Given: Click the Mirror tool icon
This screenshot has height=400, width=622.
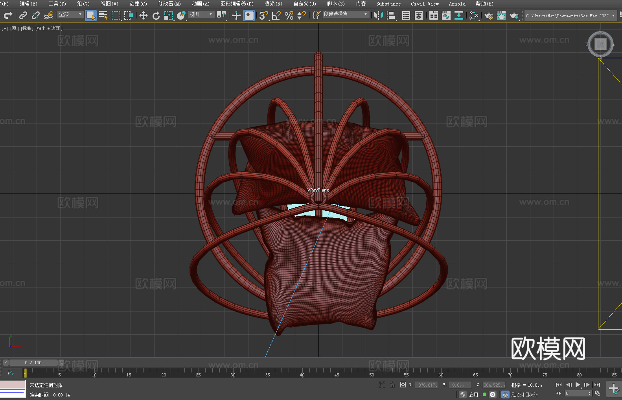Looking at the screenshot, I should pyautogui.click(x=379, y=15).
